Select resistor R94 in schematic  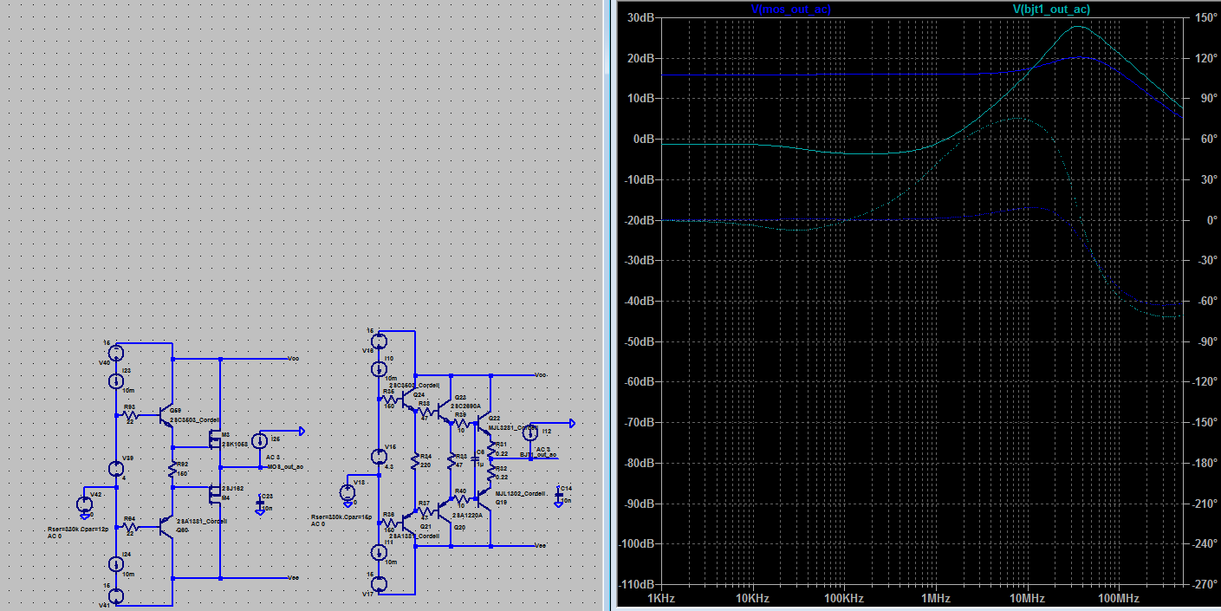tap(130, 527)
